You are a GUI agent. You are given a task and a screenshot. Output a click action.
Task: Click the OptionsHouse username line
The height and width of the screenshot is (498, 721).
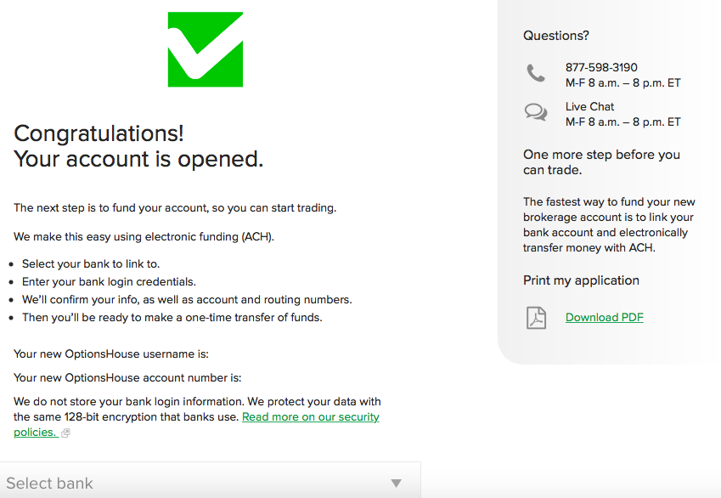click(111, 354)
